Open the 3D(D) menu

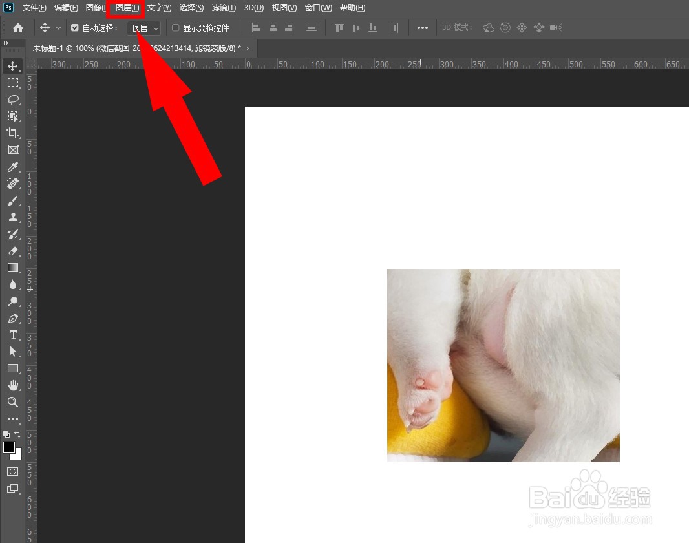tap(254, 8)
